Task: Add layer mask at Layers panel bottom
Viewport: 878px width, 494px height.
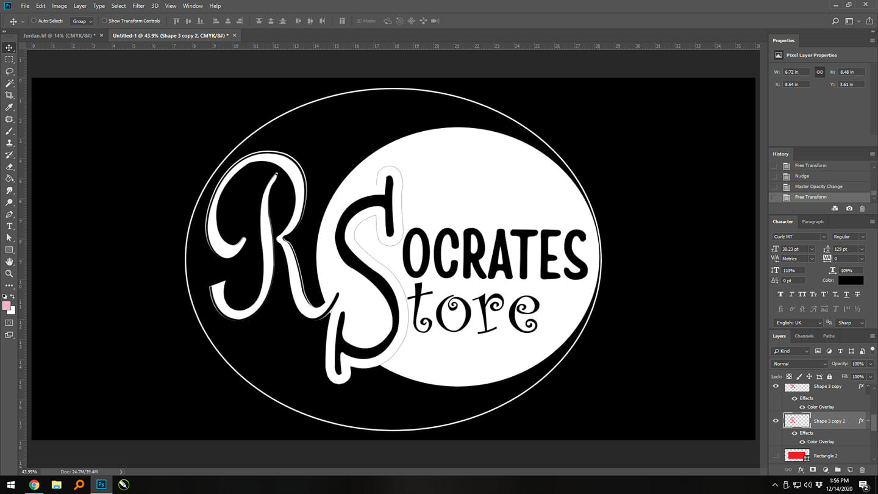Action: click(813, 470)
